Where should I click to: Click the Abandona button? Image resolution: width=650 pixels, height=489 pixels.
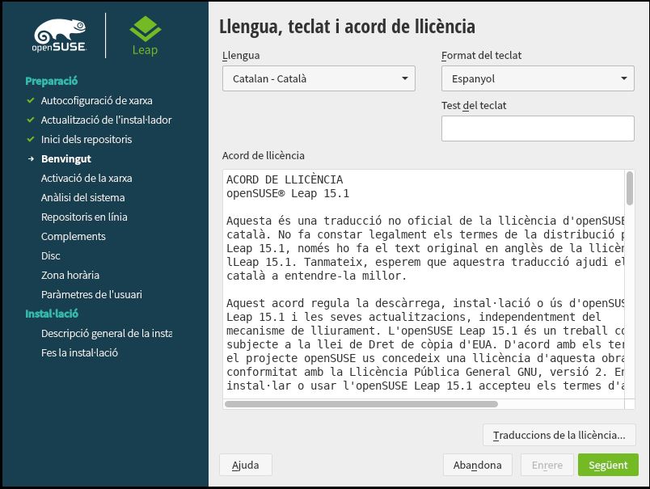pos(477,466)
